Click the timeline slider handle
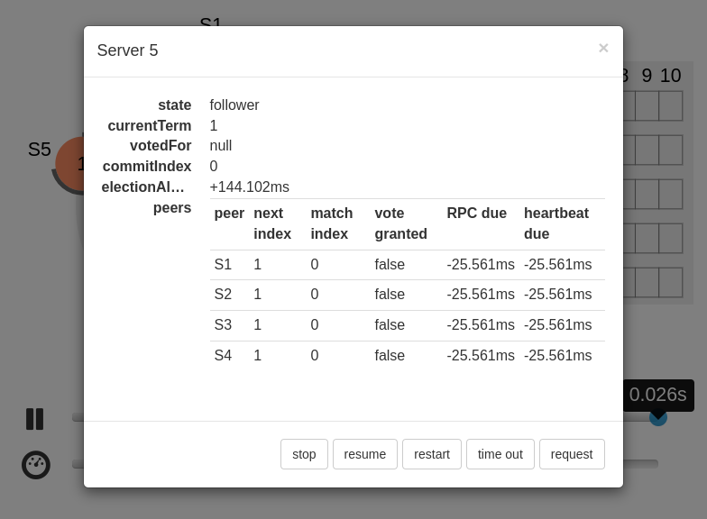 [x=658, y=417]
